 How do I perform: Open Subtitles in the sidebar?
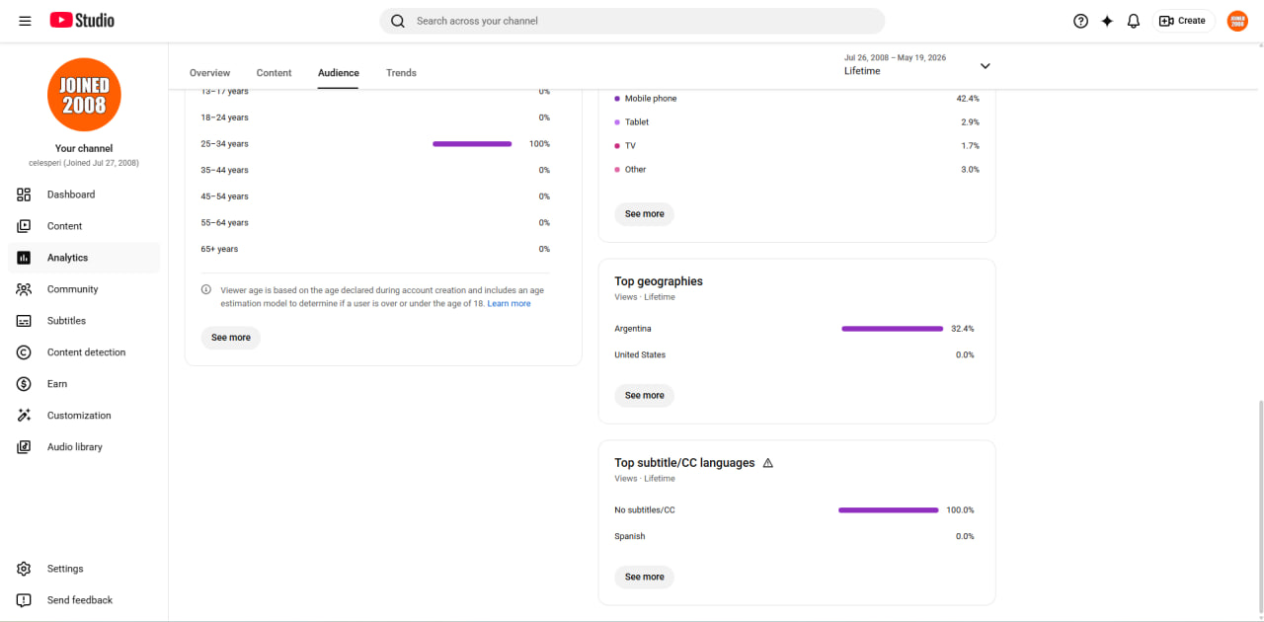(84, 321)
